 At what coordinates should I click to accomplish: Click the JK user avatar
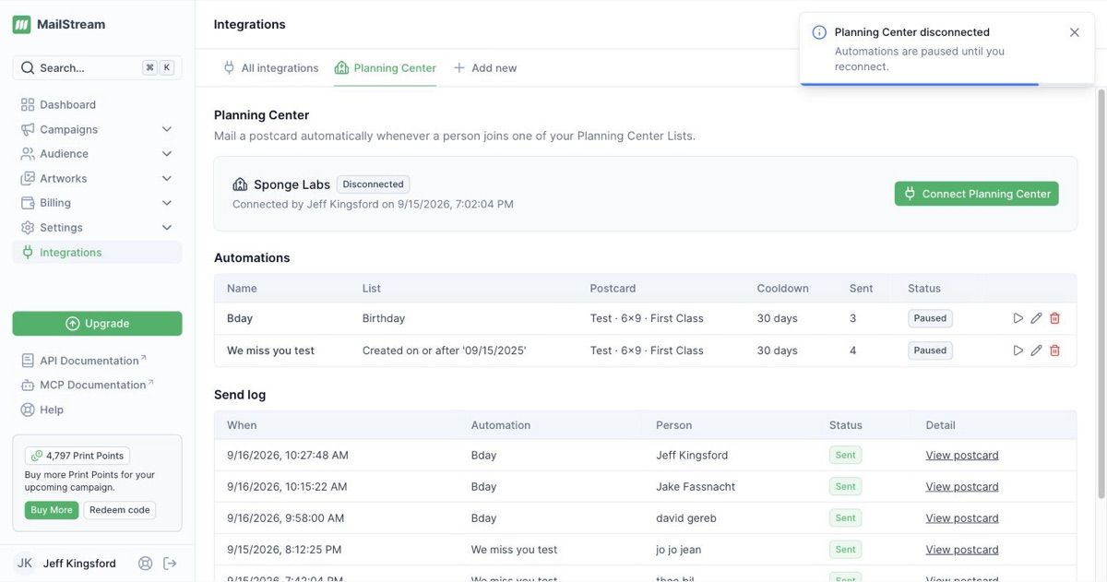(x=25, y=564)
